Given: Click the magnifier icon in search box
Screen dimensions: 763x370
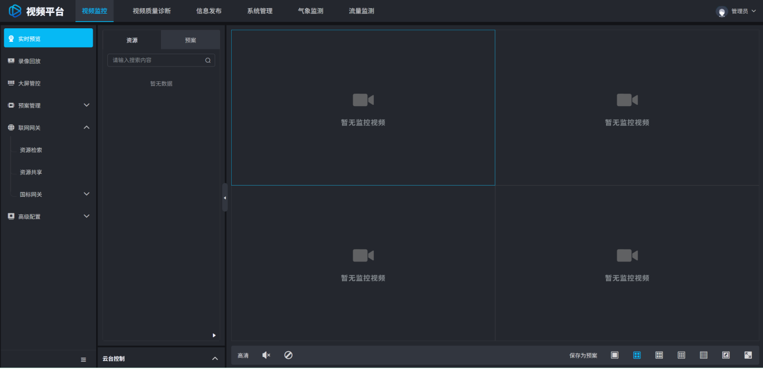Looking at the screenshot, I should [x=208, y=60].
